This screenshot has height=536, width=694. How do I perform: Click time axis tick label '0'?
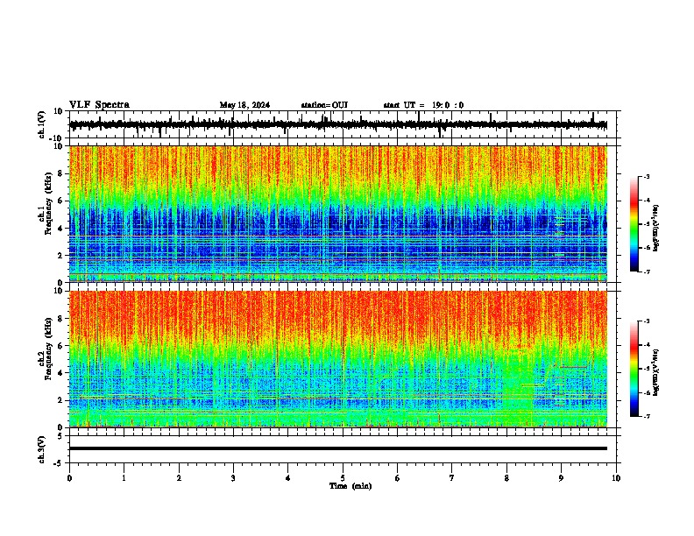69,478
